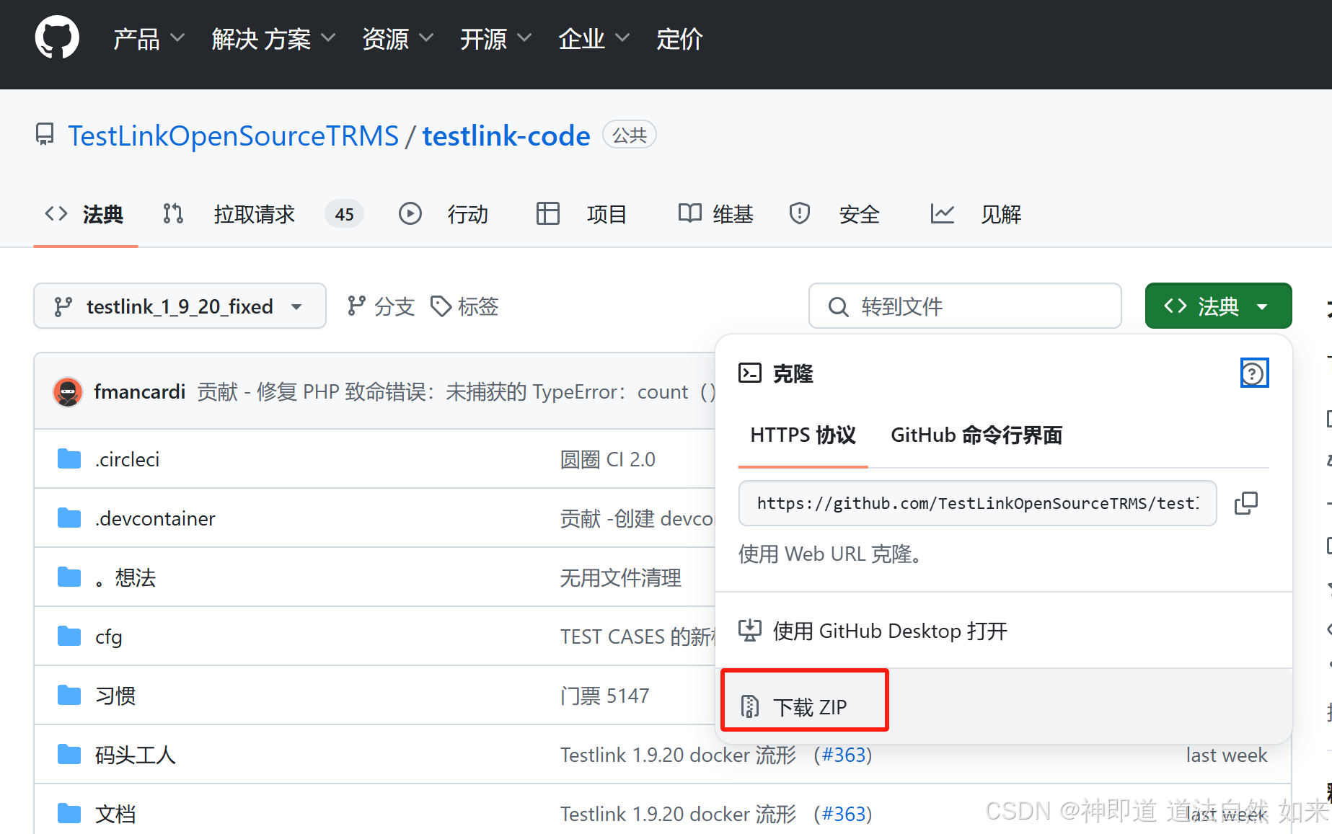
Task: Click the 公共 visibility badge
Action: point(630,135)
